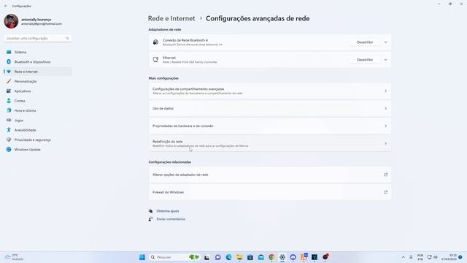467x263 pixels.
Task: Click the Bluetooth sidebar icon
Action: click(9, 61)
